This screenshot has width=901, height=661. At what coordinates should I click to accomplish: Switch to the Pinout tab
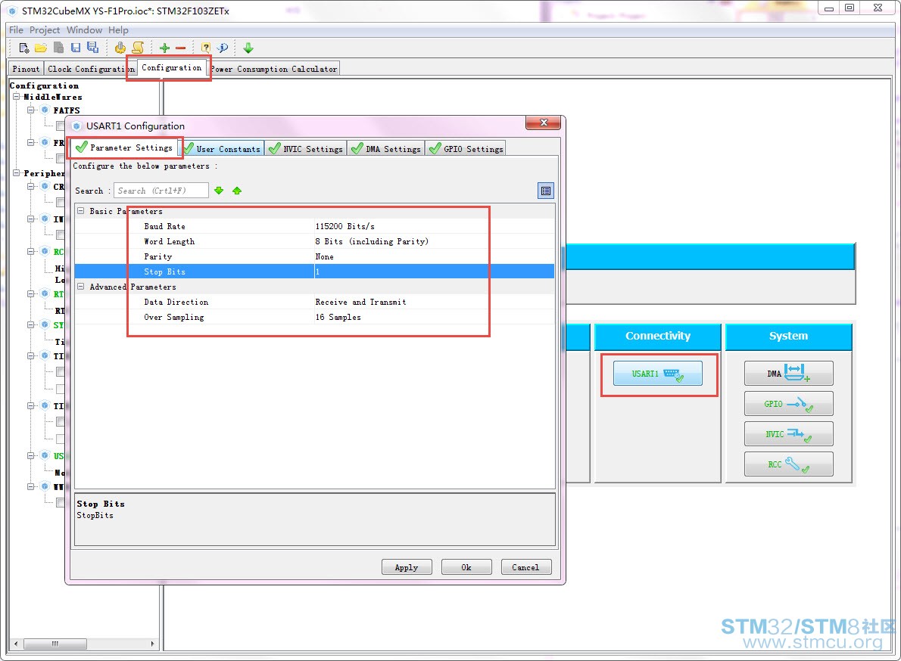(x=26, y=69)
